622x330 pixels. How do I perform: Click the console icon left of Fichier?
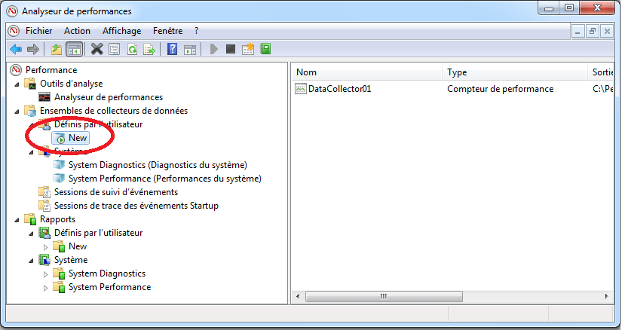point(14,31)
